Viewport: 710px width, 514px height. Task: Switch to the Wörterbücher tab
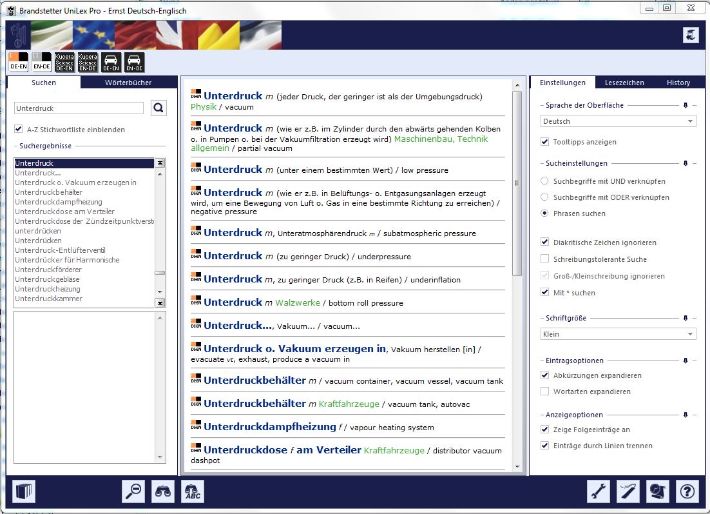(x=128, y=83)
